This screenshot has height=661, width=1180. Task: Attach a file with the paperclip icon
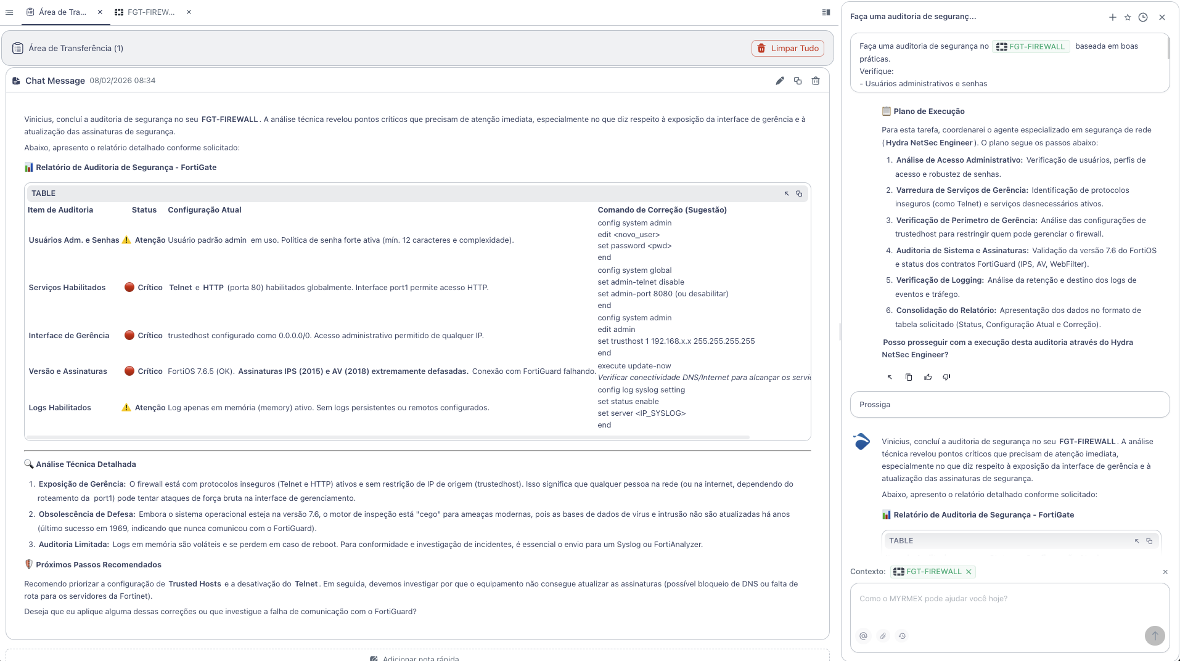point(883,636)
